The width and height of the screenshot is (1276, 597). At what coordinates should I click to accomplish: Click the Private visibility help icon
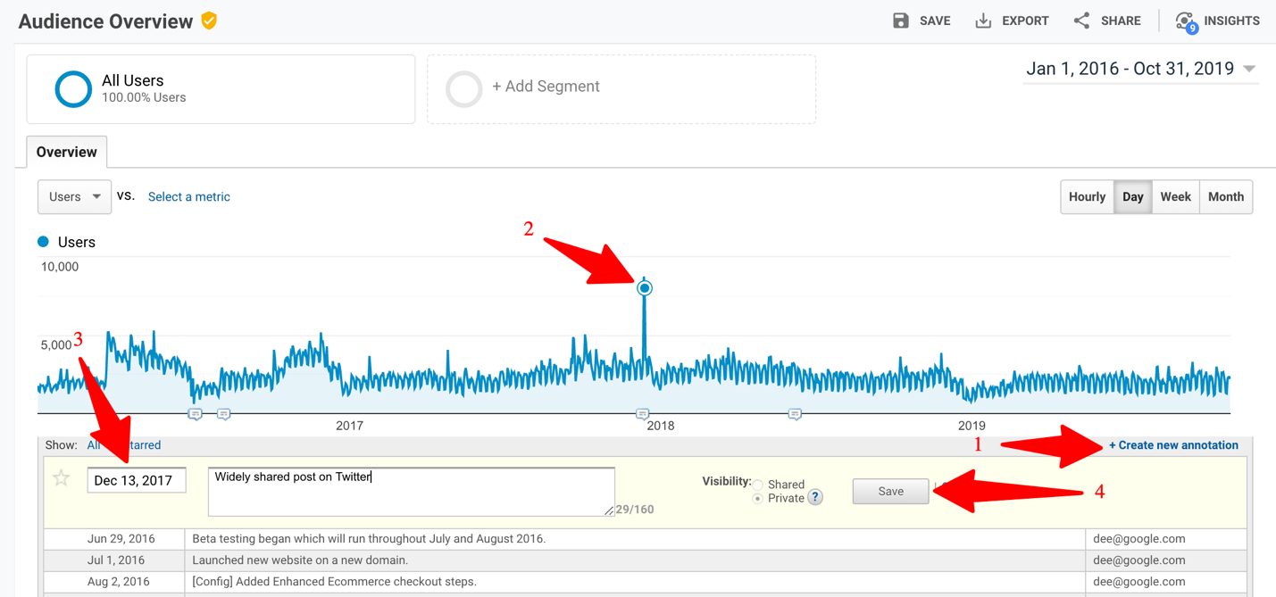tap(814, 498)
